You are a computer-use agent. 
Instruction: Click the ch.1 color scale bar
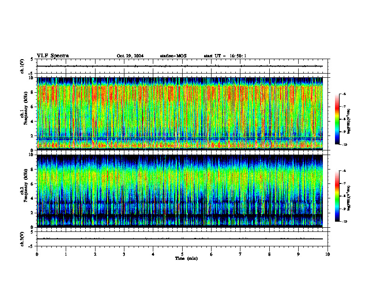point(337,119)
